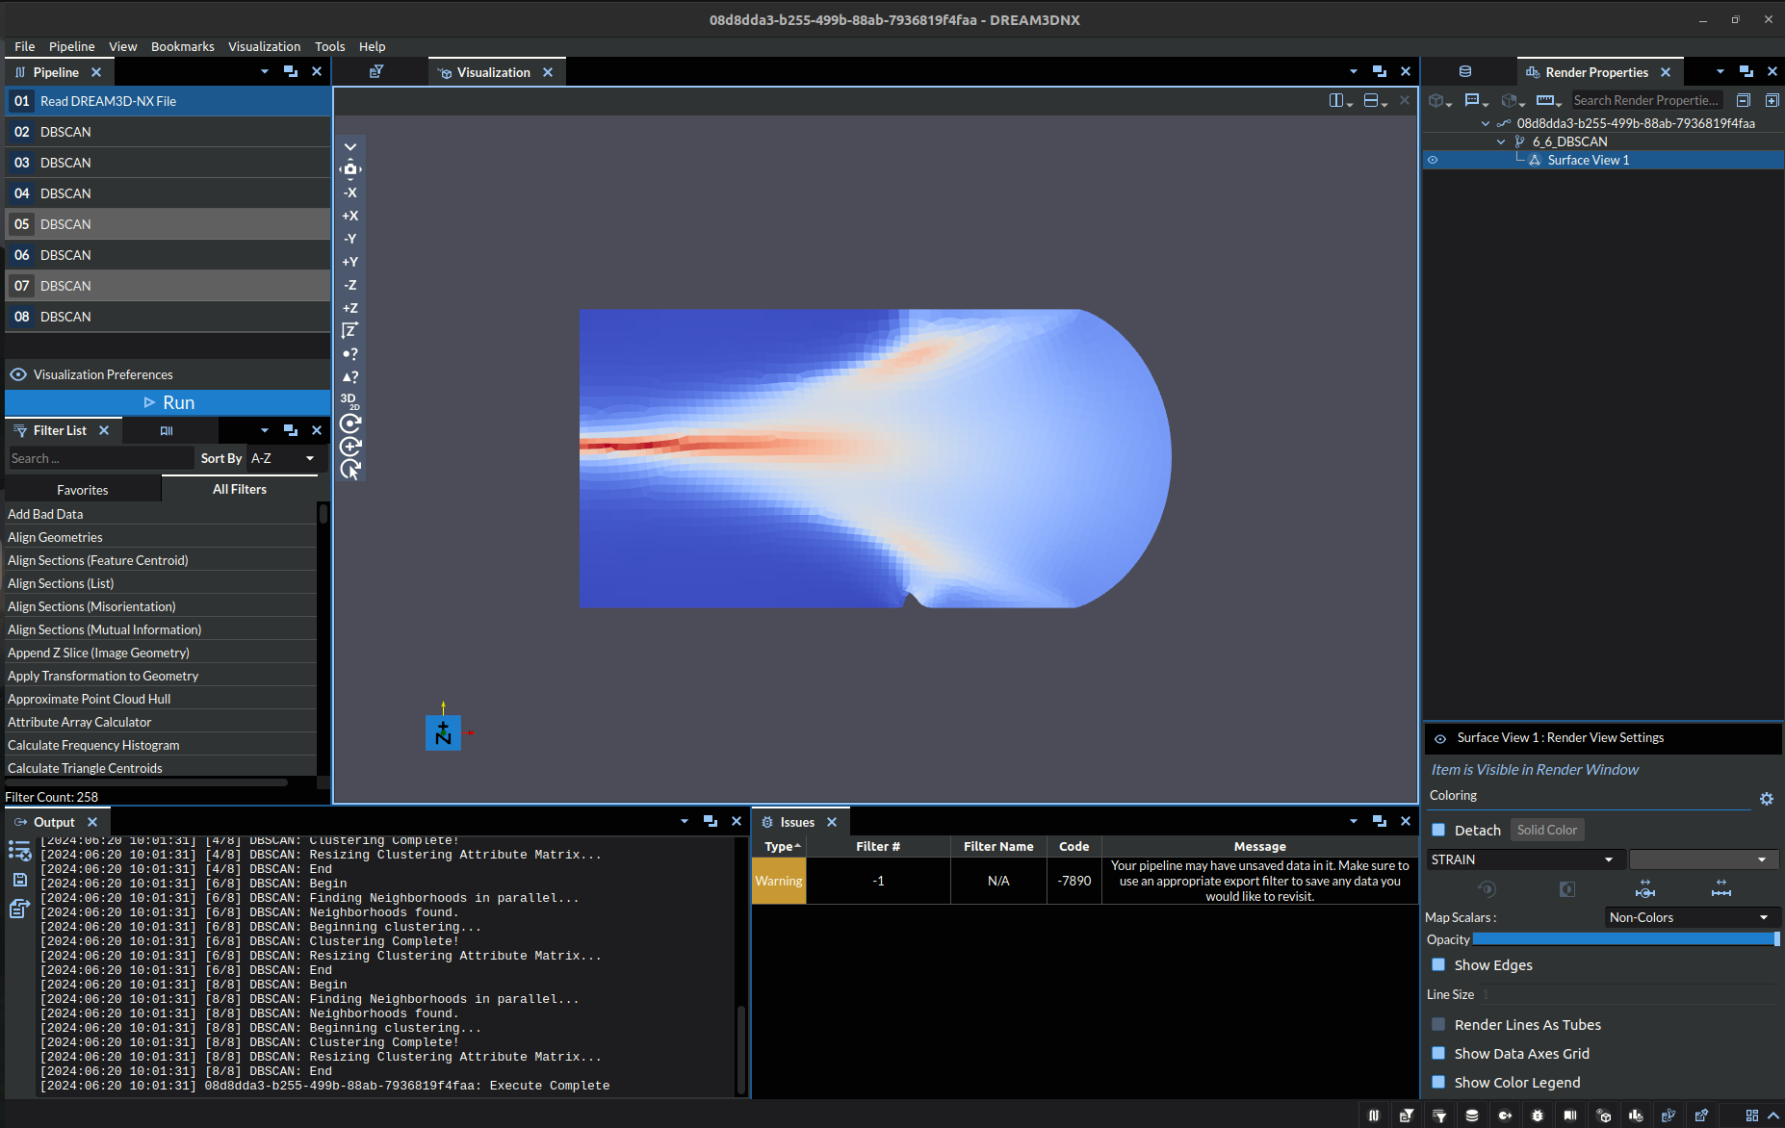Click the filter list funnel icon in status bar
Image resolution: width=1785 pixels, height=1128 pixels.
point(1439,1115)
